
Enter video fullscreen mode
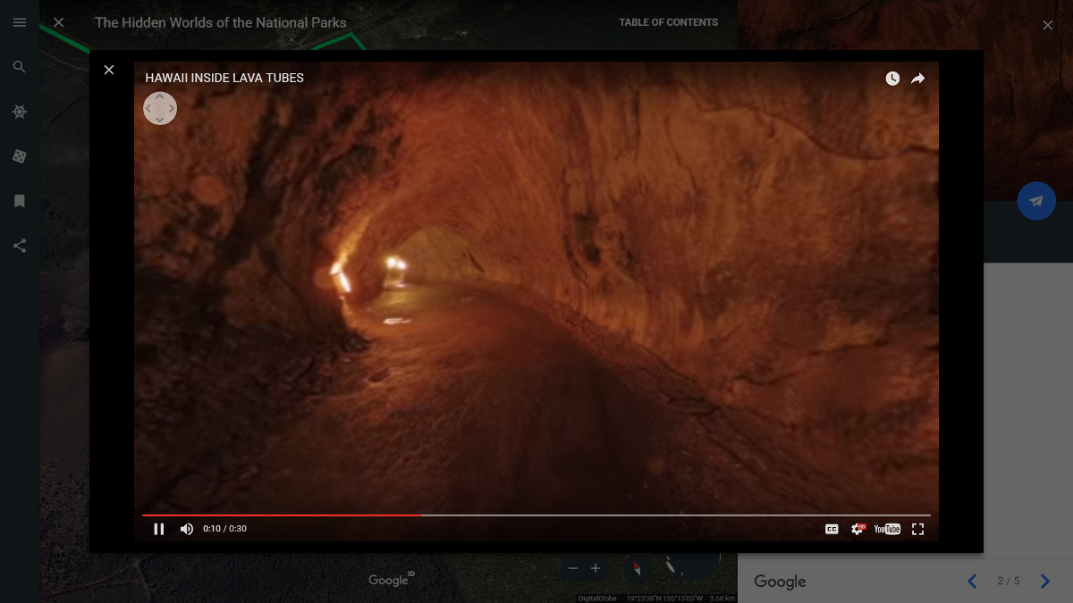[917, 529]
